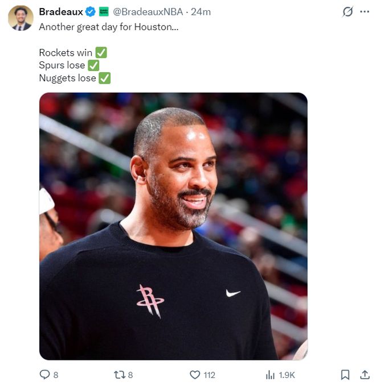Click the blue verified checkmark badge
376x386 pixels.
pyautogui.click(x=91, y=12)
